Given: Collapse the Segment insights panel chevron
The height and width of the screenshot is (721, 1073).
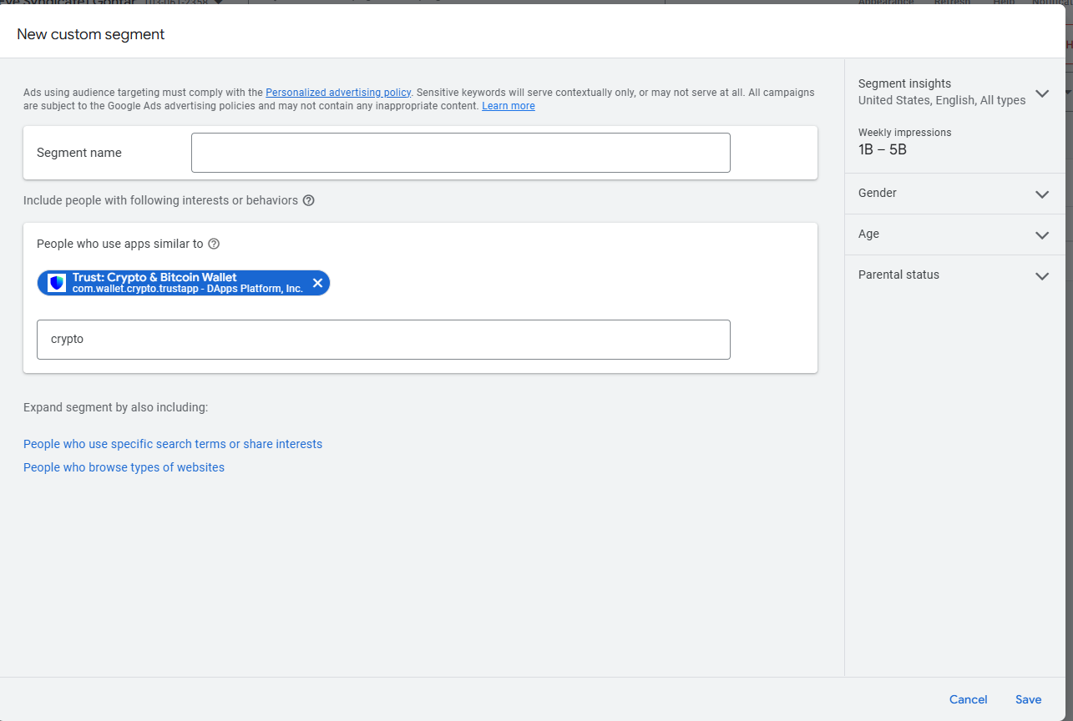Looking at the screenshot, I should 1041,93.
